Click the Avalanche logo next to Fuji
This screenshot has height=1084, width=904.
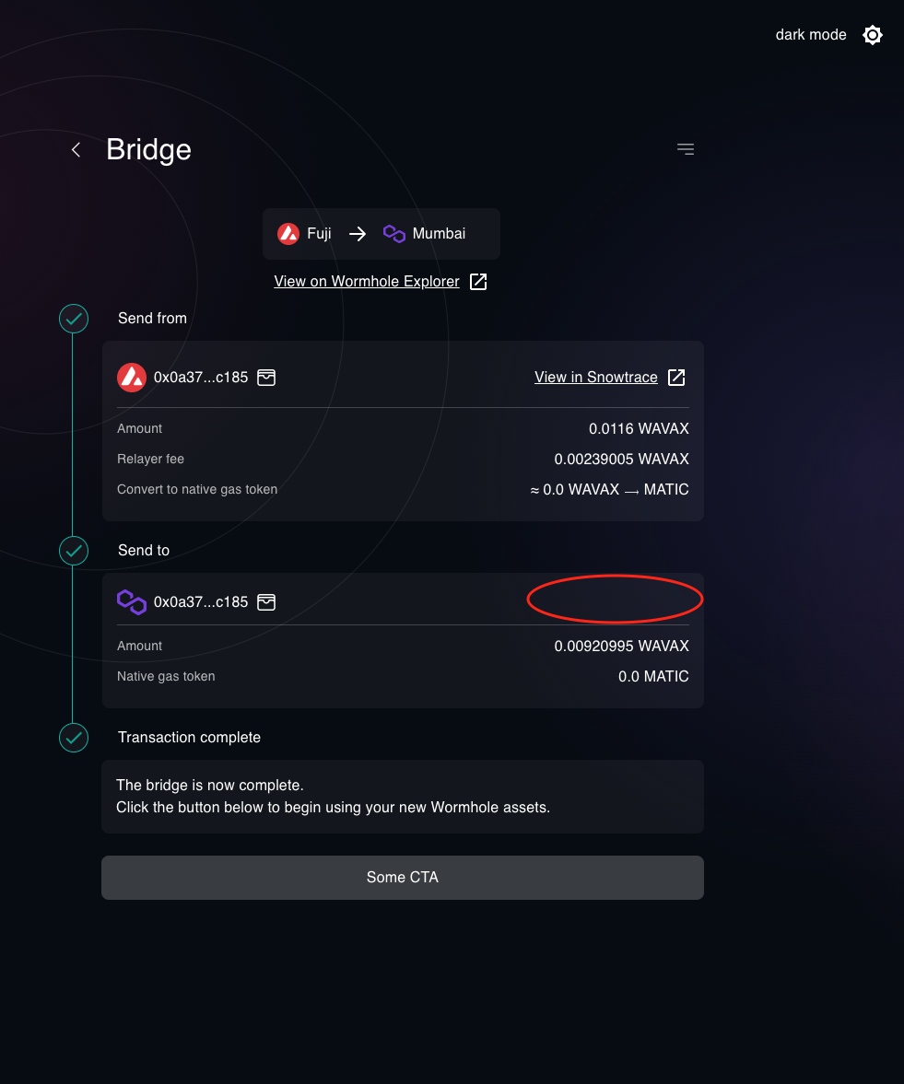[x=288, y=233]
